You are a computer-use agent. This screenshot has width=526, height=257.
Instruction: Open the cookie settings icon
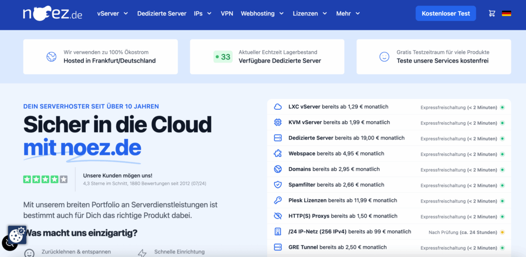click(x=17, y=234)
